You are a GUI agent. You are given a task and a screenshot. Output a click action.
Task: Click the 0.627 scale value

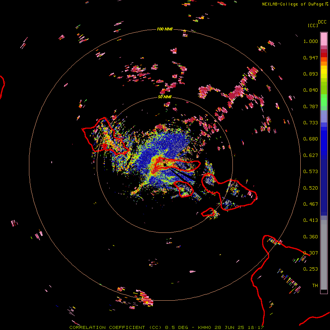[x=311, y=155]
